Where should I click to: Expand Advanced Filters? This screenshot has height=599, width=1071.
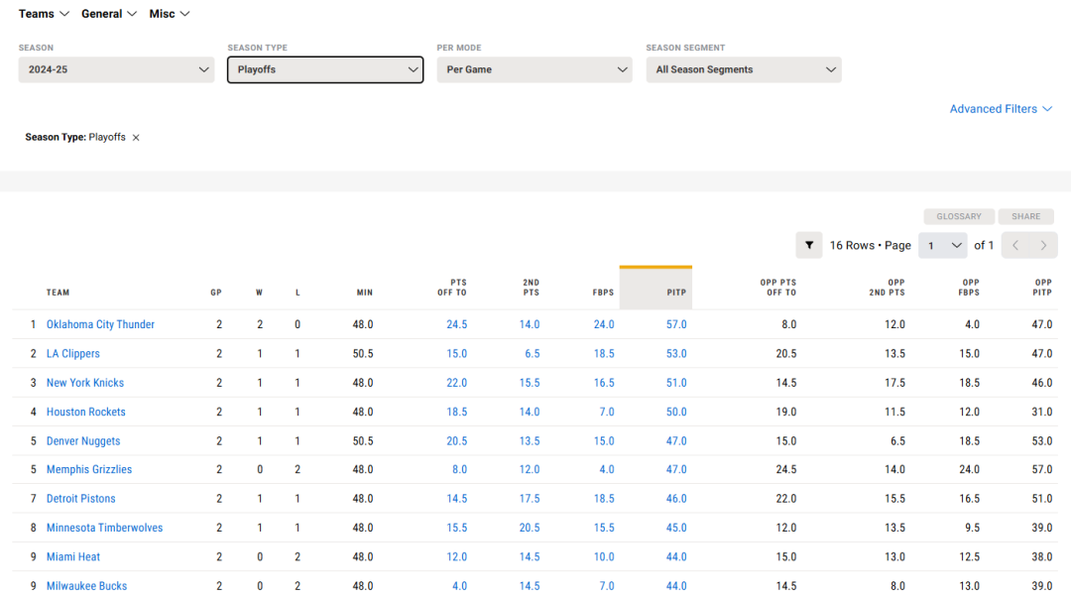click(x=1001, y=109)
